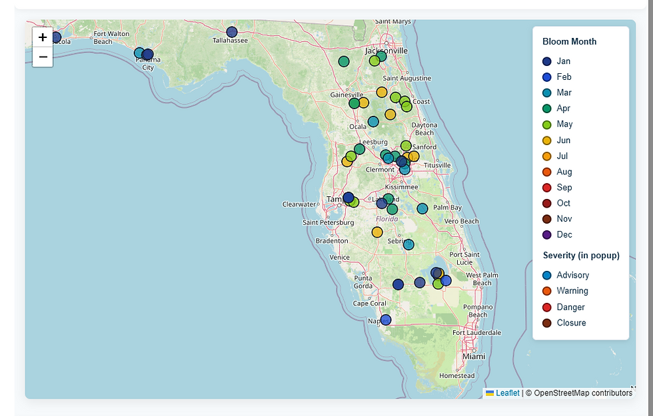Click the blue marker southeast of Lake Okeechobee
Image resolution: width=653 pixels, height=416 pixels.
446,281
